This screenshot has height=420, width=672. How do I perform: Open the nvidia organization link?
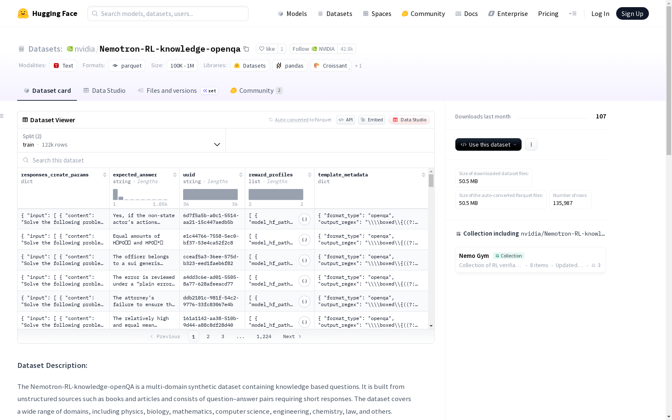[84, 49]
